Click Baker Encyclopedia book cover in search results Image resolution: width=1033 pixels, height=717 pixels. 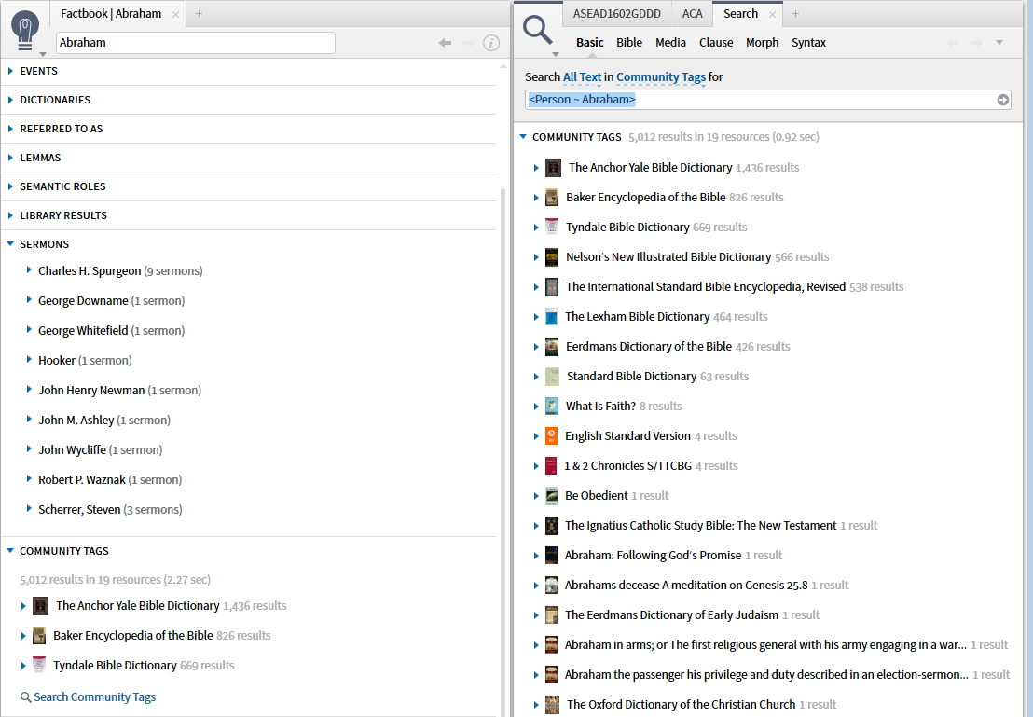[552, 198]
